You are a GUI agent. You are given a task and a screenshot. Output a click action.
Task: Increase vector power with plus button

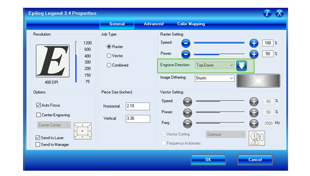pos(254,113)
